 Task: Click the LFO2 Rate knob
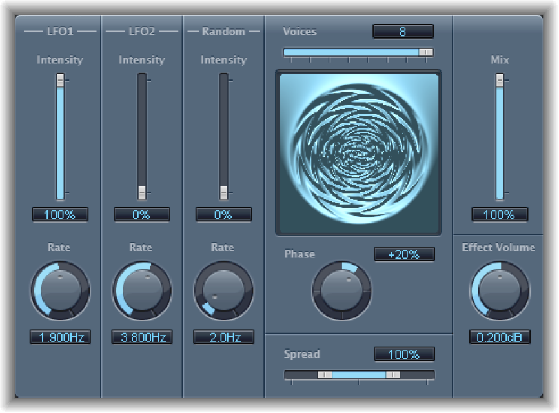(x=141, y=290)
